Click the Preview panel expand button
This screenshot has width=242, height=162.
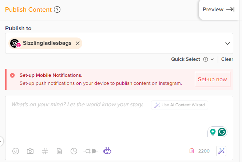coord(219,9)
